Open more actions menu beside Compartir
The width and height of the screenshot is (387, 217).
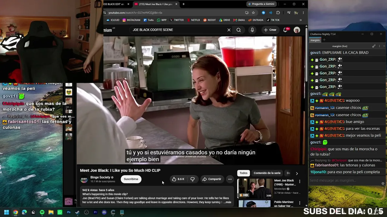click(230, 179)
